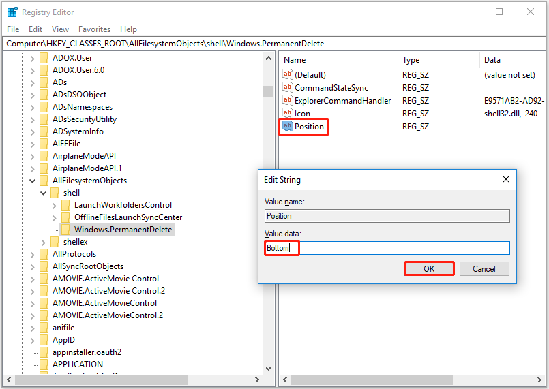
Task: Click the LaunchWorkfoldersControl folder icon
Action: [x=66, y=205]
